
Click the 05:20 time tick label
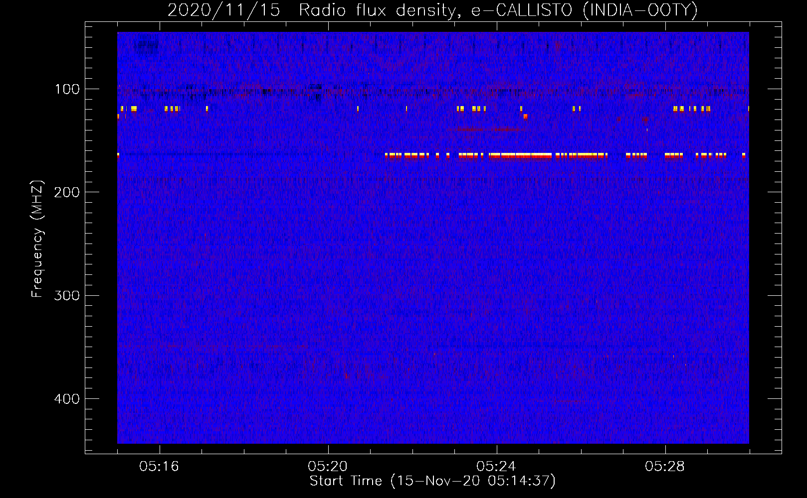[x=328, y=466]
